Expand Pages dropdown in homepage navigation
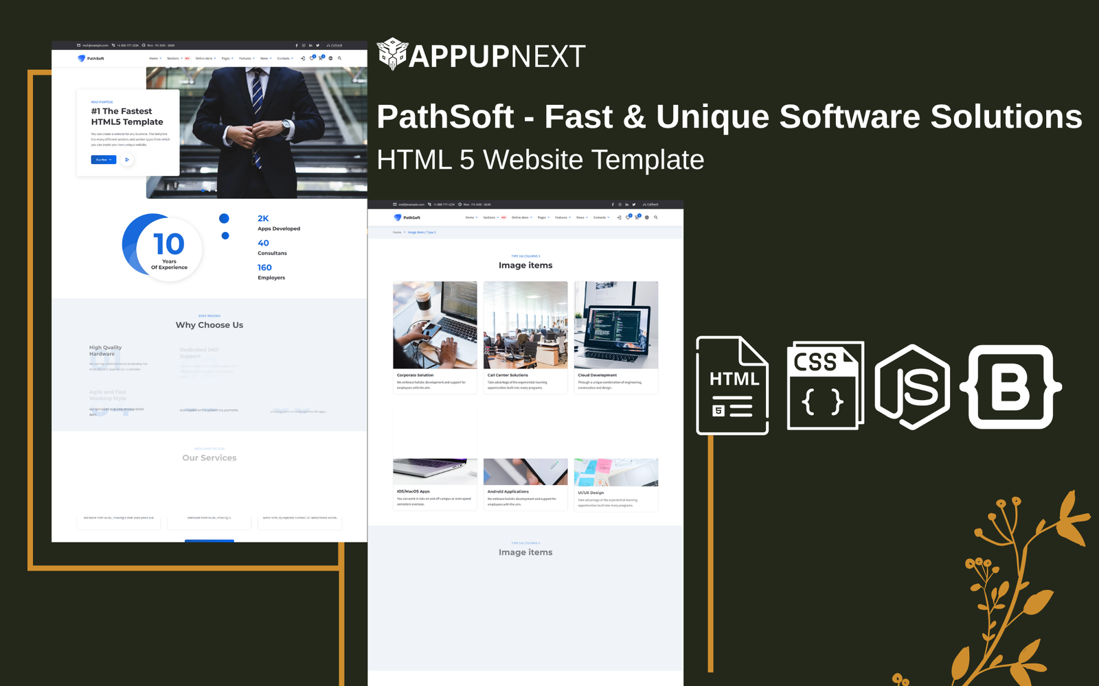Screen dimensions: 1099x686 click(x=227, y=58)
